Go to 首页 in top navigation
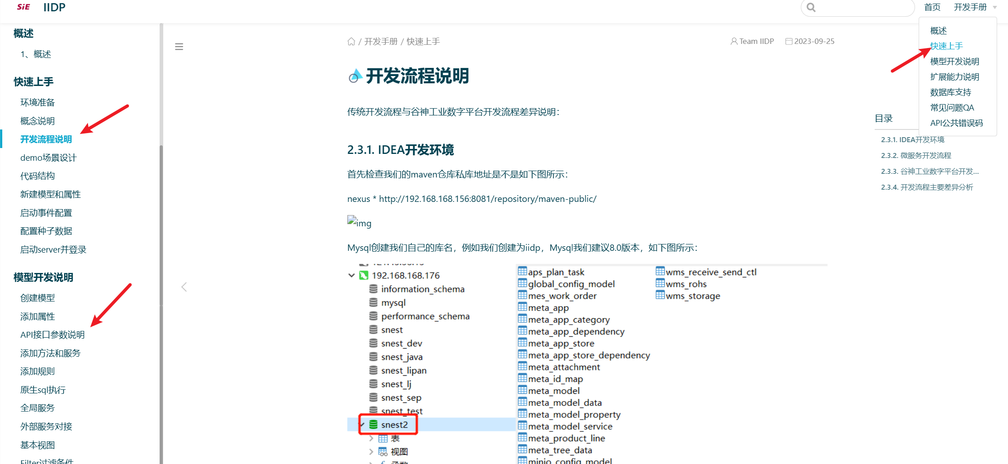Image resolution: width=1008 pixels, height=464 pixels. pos(932,7)
